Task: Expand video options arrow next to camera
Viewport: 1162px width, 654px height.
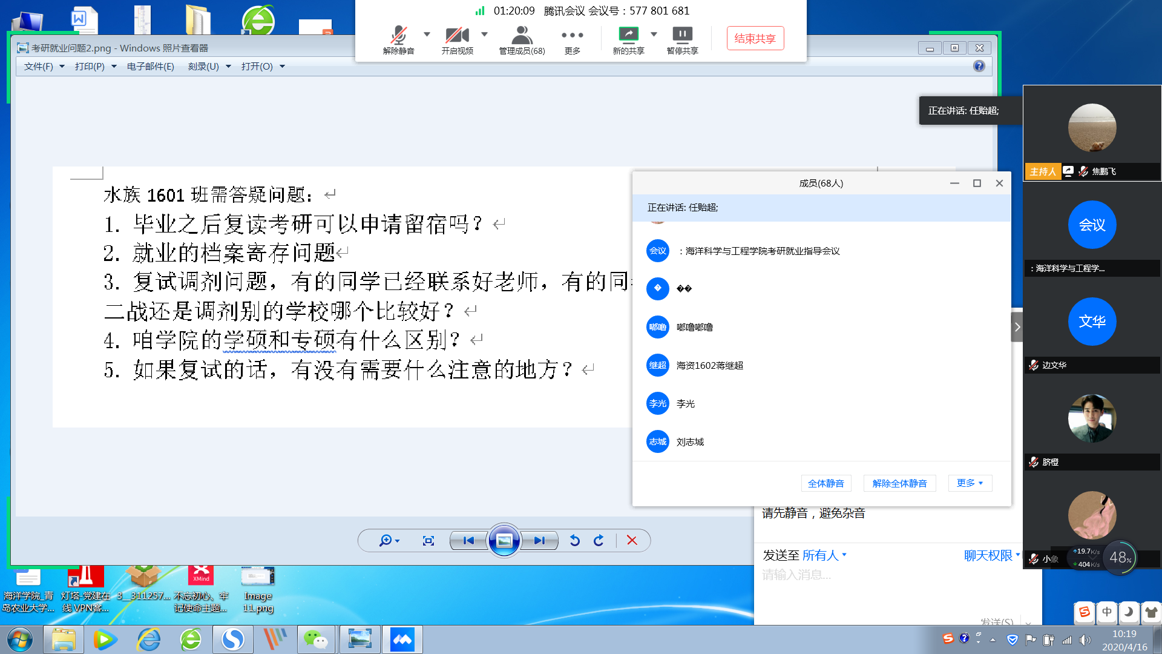Action: (484, 35)
